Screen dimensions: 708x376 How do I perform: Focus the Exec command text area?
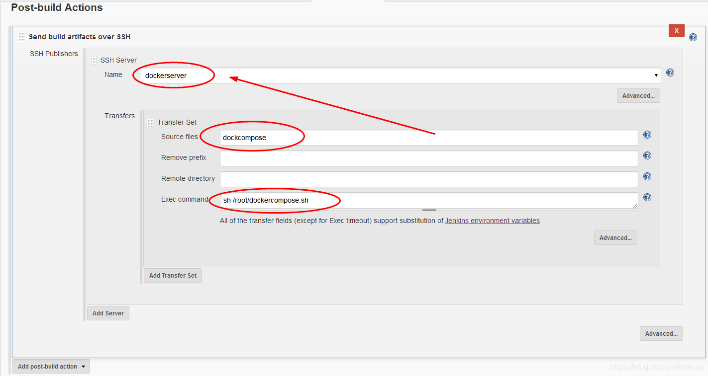point(429,201)
